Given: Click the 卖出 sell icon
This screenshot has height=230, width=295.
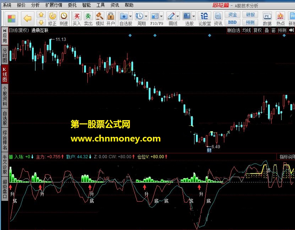Looking at the screenshot, I should (88, 18).
